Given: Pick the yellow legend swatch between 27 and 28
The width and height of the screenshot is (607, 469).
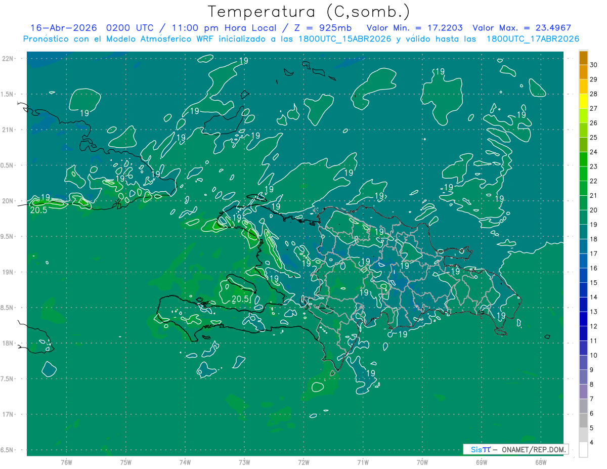Looking at the screenshot, I should click(x=583, y=101).
